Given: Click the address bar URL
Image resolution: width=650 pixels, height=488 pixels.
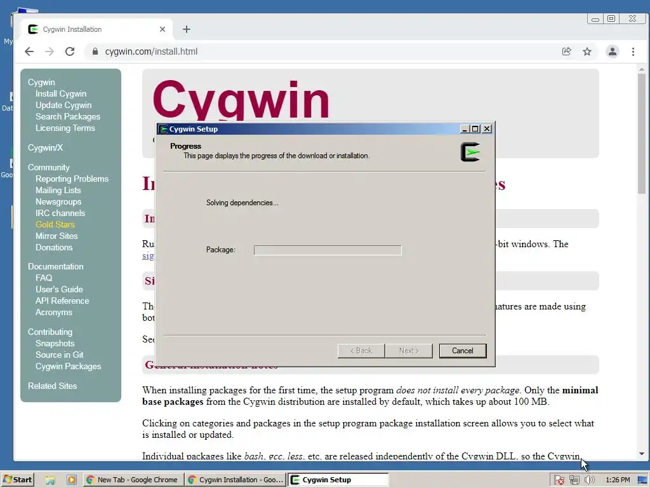Looking at the screenshot, I should 151,51.
